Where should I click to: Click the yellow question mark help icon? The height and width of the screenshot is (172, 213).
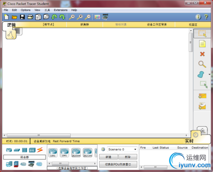206,17
